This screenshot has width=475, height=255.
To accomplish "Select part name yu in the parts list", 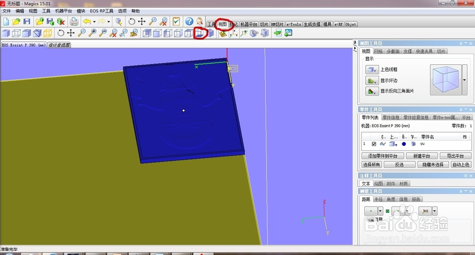I will [x=422, y=144].
